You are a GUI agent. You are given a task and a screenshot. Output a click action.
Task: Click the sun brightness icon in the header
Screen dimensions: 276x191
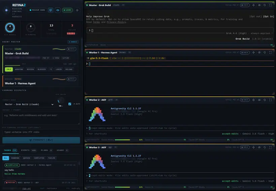click(x=77, y=10)
